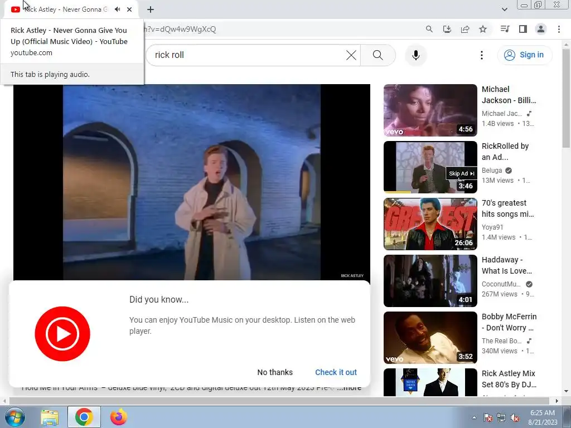
Task: Click the 'Haddaway - What Is Love' title
Action: (506, 265)
